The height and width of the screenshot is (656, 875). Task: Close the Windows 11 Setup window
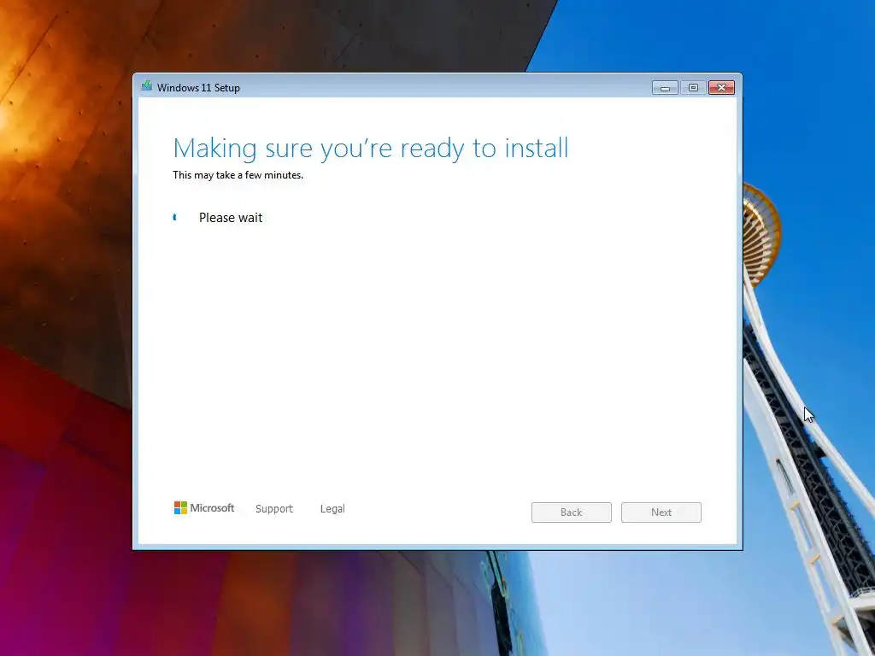(x=721, y=88)
